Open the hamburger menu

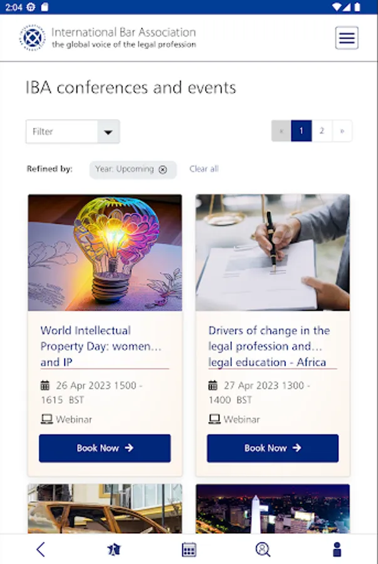347,38
